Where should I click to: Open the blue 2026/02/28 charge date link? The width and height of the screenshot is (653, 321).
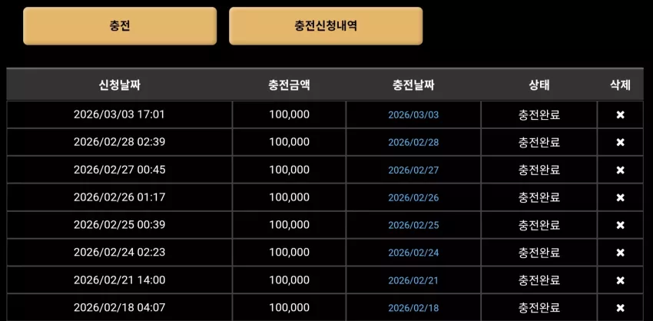pyautogui.click(x=413, y=142)
